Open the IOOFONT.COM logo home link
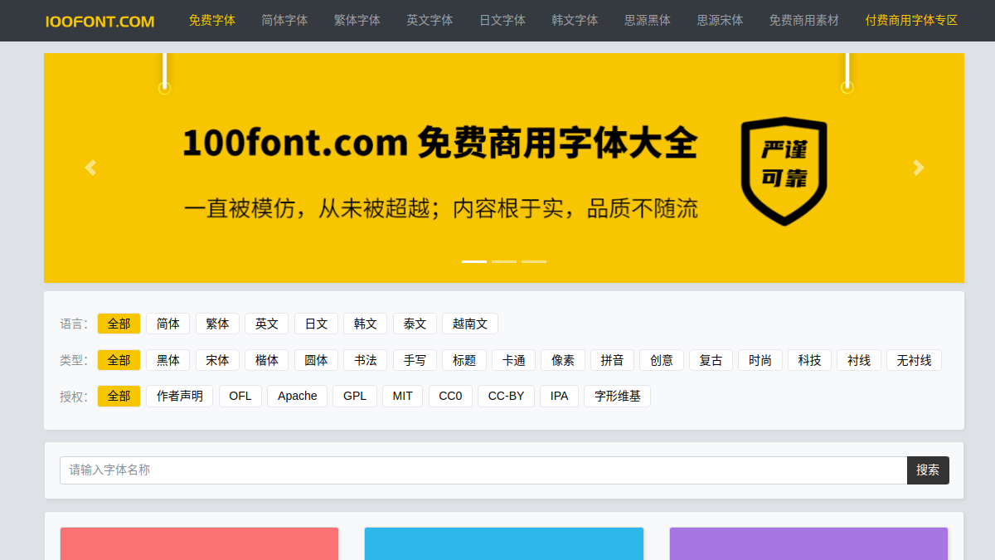This screenshot has width=995, height=560. point(99,21)
